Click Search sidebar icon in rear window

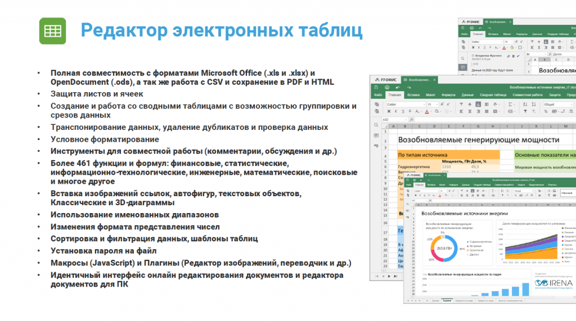463,58
